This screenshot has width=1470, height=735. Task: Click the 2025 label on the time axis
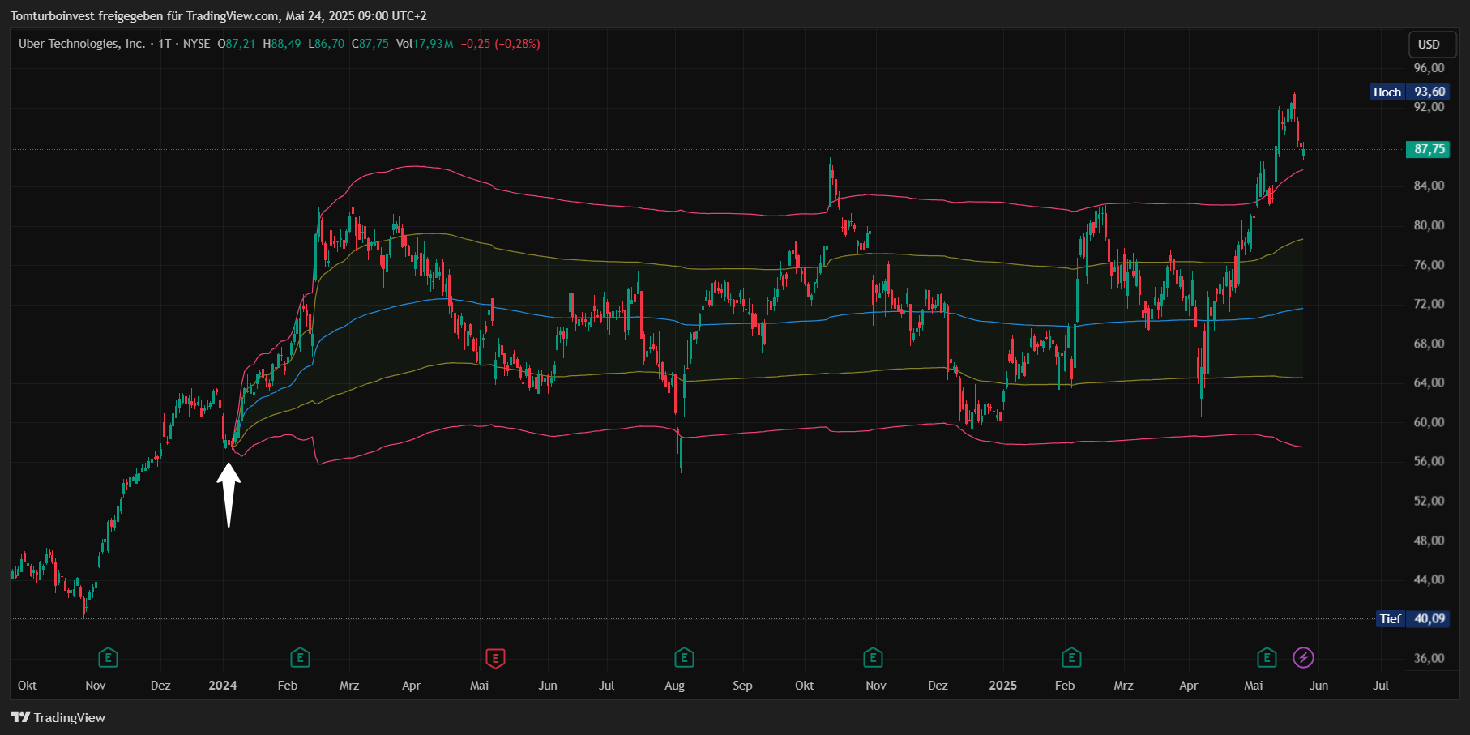click(1002, 686)
